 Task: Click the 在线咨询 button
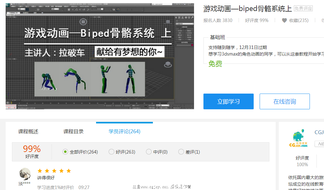click(284, 101)
